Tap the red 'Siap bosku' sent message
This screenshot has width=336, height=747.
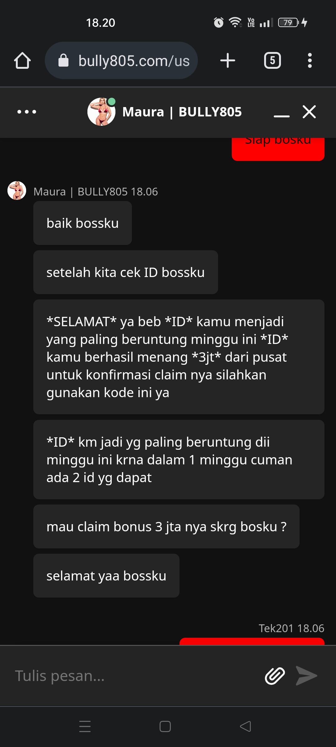[278, 149]
